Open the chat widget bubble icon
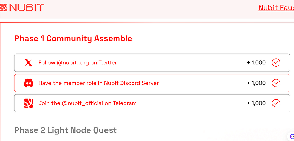The width and height of the screenshot is (294, 141). click(292, 136)
